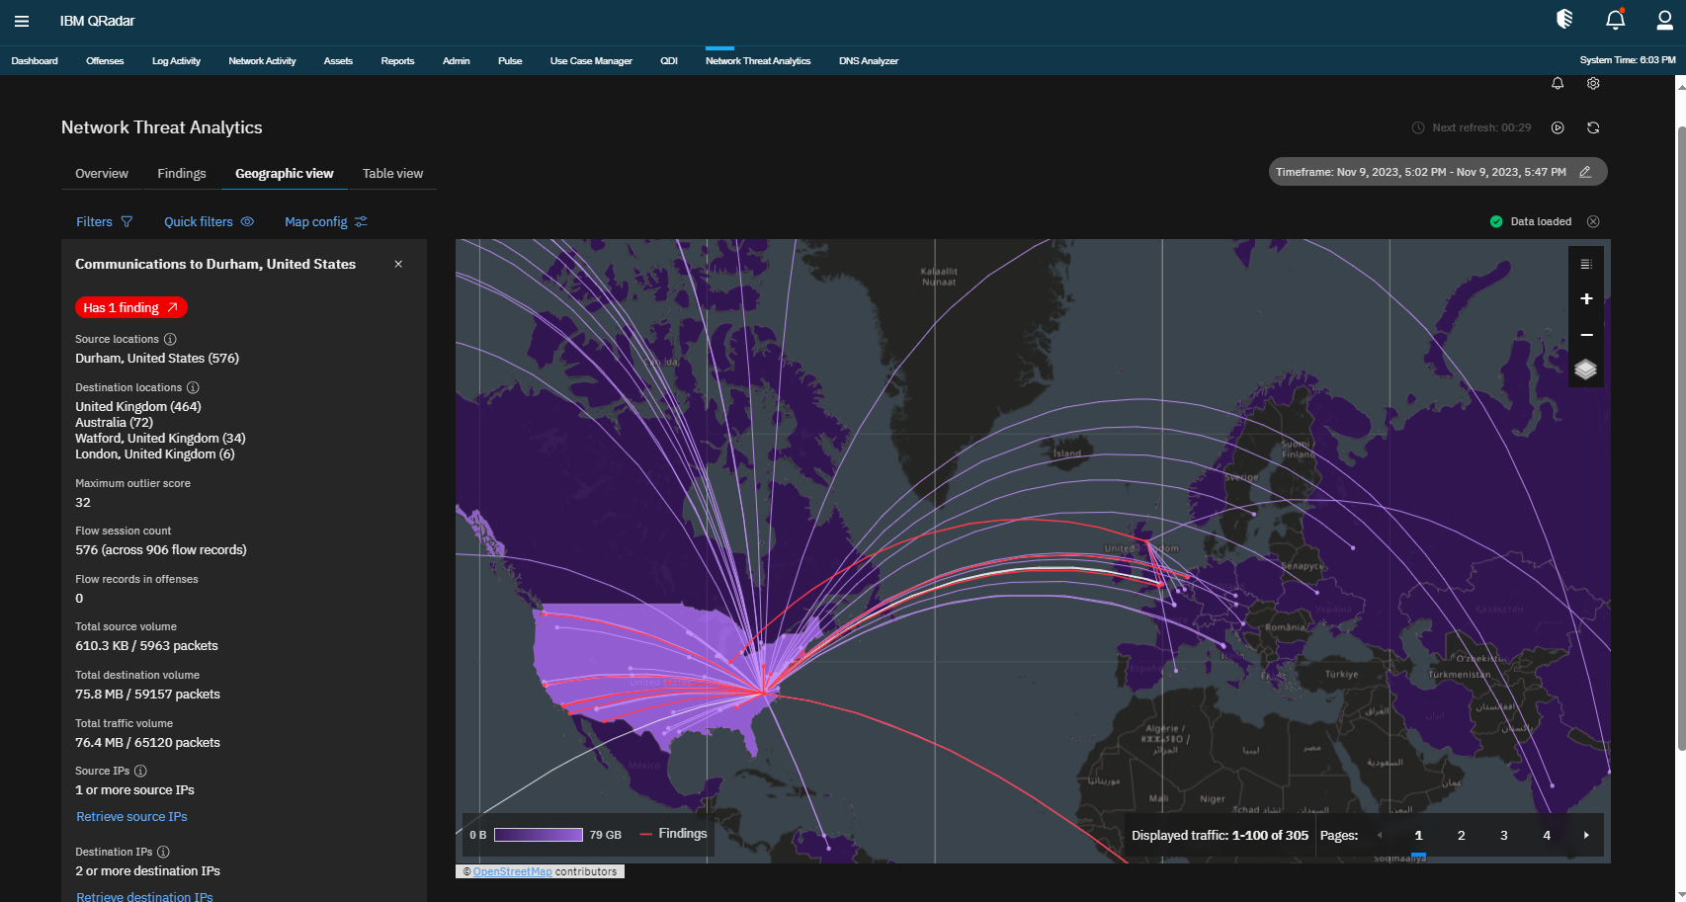The width and height of the screenshot is (1686, 902).
Task: Open the hamburger navigation menu
Action: point(22,21)
